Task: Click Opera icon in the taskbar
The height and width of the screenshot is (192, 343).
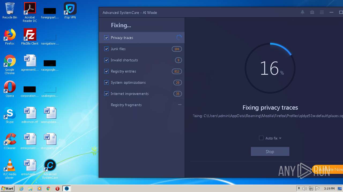Action: 57,189
